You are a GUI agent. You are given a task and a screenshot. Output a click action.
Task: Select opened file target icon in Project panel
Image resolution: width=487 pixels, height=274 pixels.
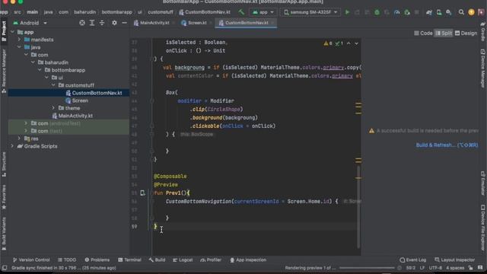click(82, 23)
